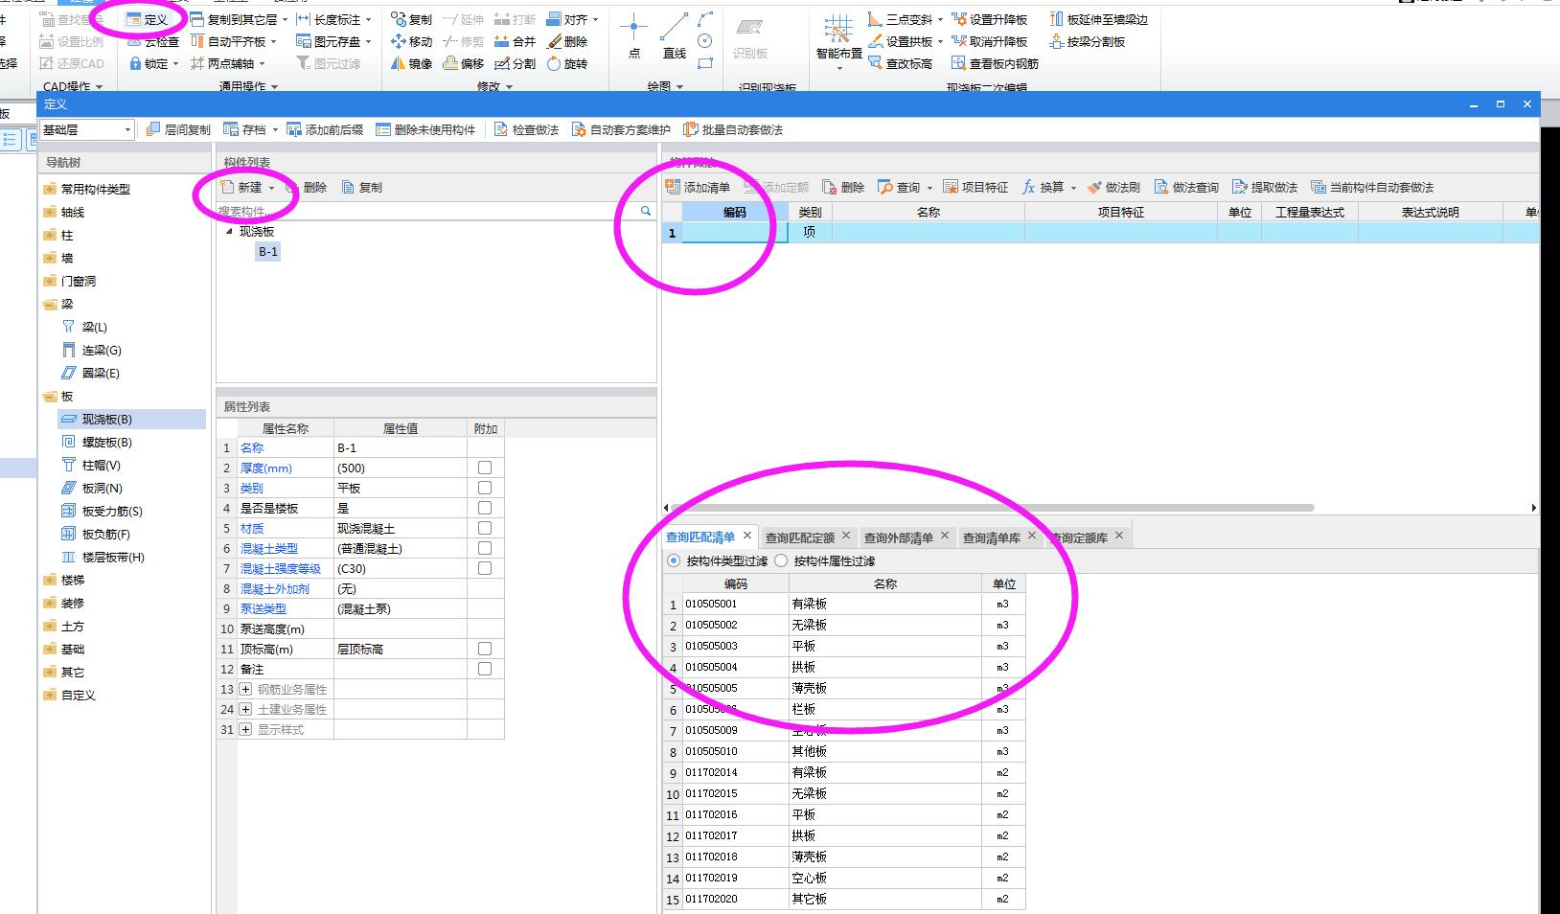Select component B-1 in list
This screenshot has width=1560, height=914.
268,252
